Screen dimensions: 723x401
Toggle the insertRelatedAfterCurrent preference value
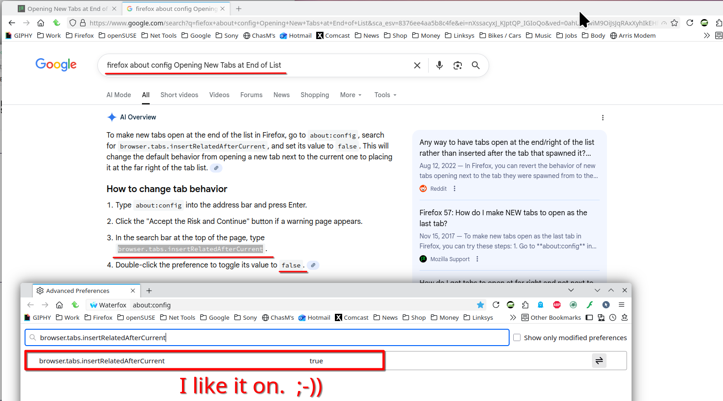tap(599, 361)
